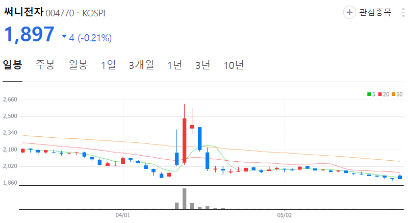
Task: Click the last blue candlestick at chart end
Action: 400,177
